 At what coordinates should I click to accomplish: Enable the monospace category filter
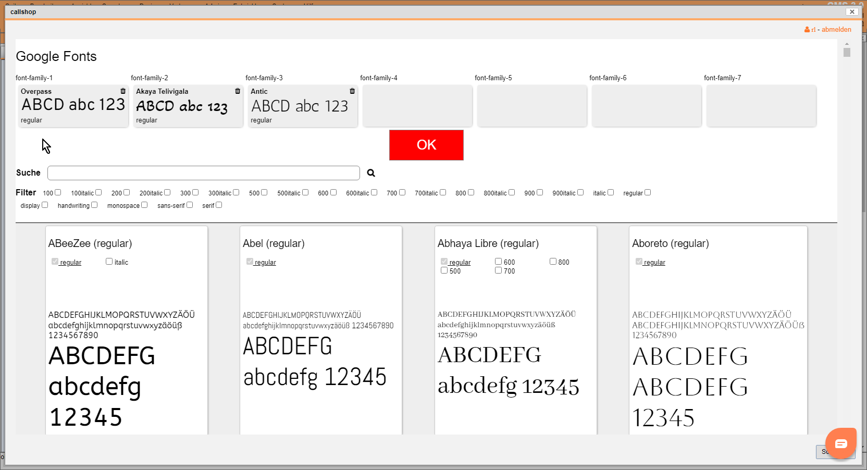coord(144,205)
